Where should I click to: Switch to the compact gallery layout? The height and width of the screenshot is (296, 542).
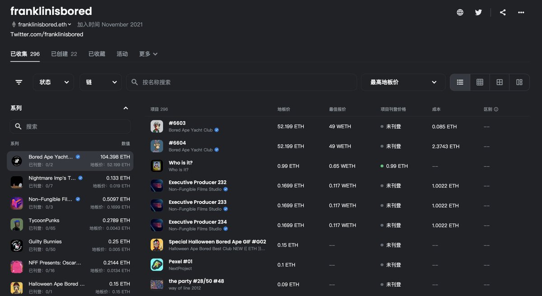pos(519,82)
